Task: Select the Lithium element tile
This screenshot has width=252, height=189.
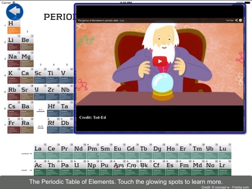Action: pyautogui.click(x=14, y=43)
